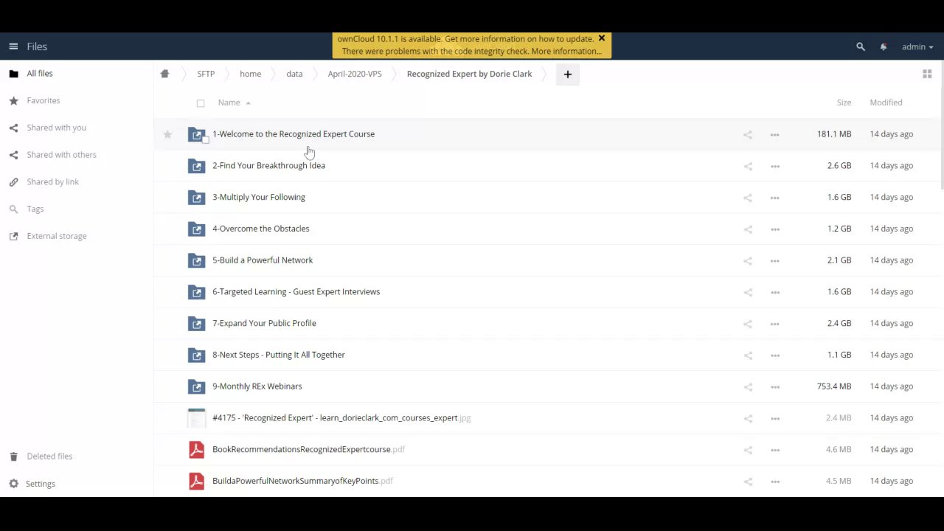Share the 3-Multiply Your Following folder
The image size is (944, 531).
pos(748,198)
